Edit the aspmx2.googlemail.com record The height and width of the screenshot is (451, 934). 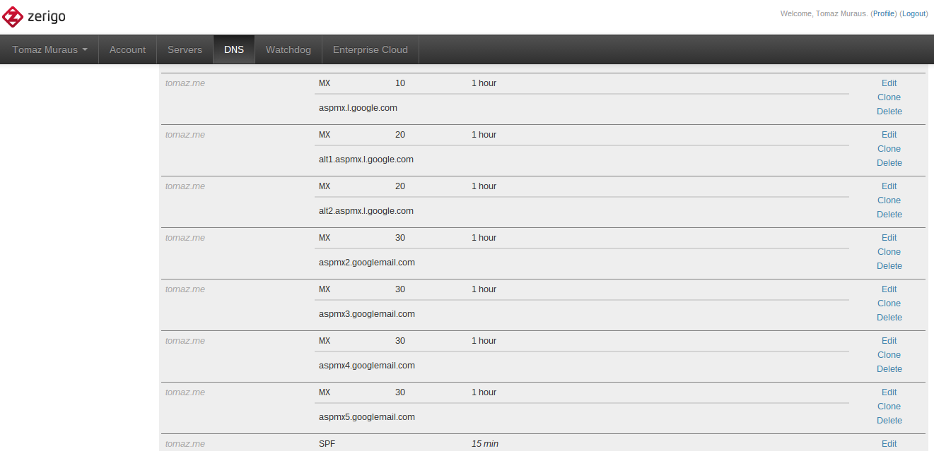[889, 237]
